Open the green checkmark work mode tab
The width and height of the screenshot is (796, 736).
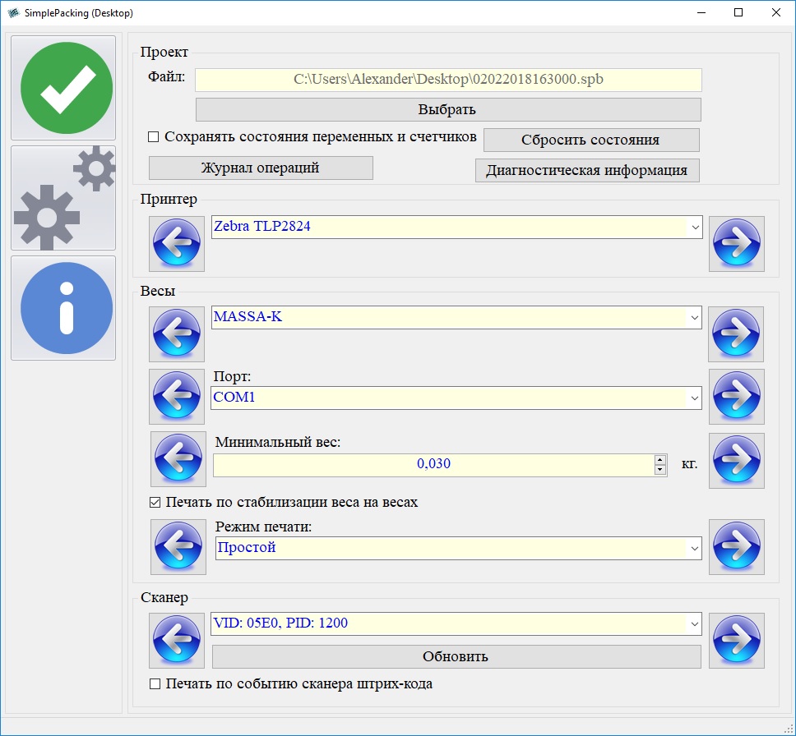coord(63,88)
